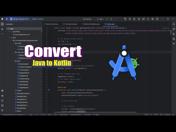The image size is (176, 132).
Task: Open the No Devices selector dropdown
Action: (88, 19)
